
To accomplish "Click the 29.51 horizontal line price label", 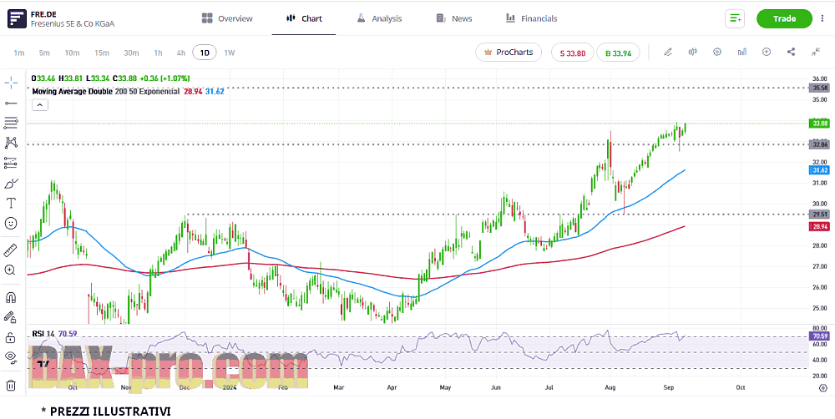I will click(818, 215).
